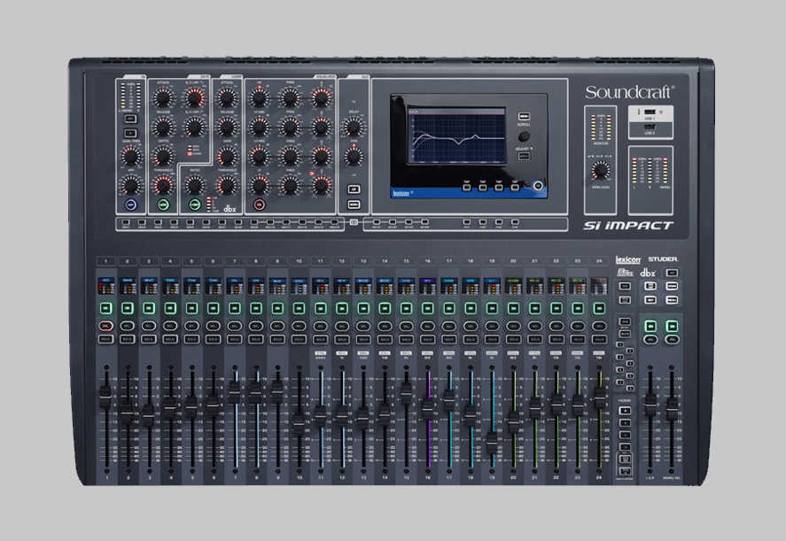Solo channel 24 with its SOLO button

pos(599,339)
